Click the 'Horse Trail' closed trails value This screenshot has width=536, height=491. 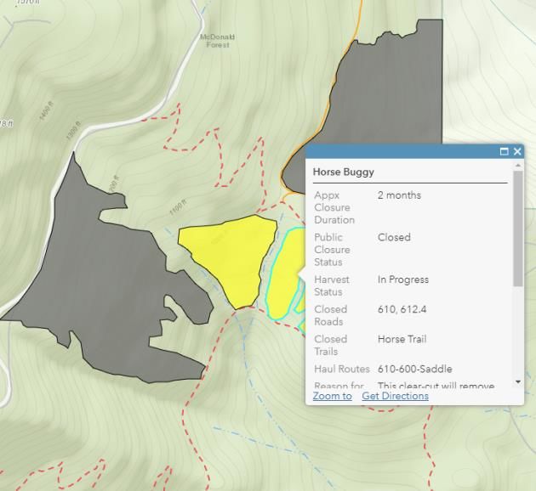click(x=402, y=339)
